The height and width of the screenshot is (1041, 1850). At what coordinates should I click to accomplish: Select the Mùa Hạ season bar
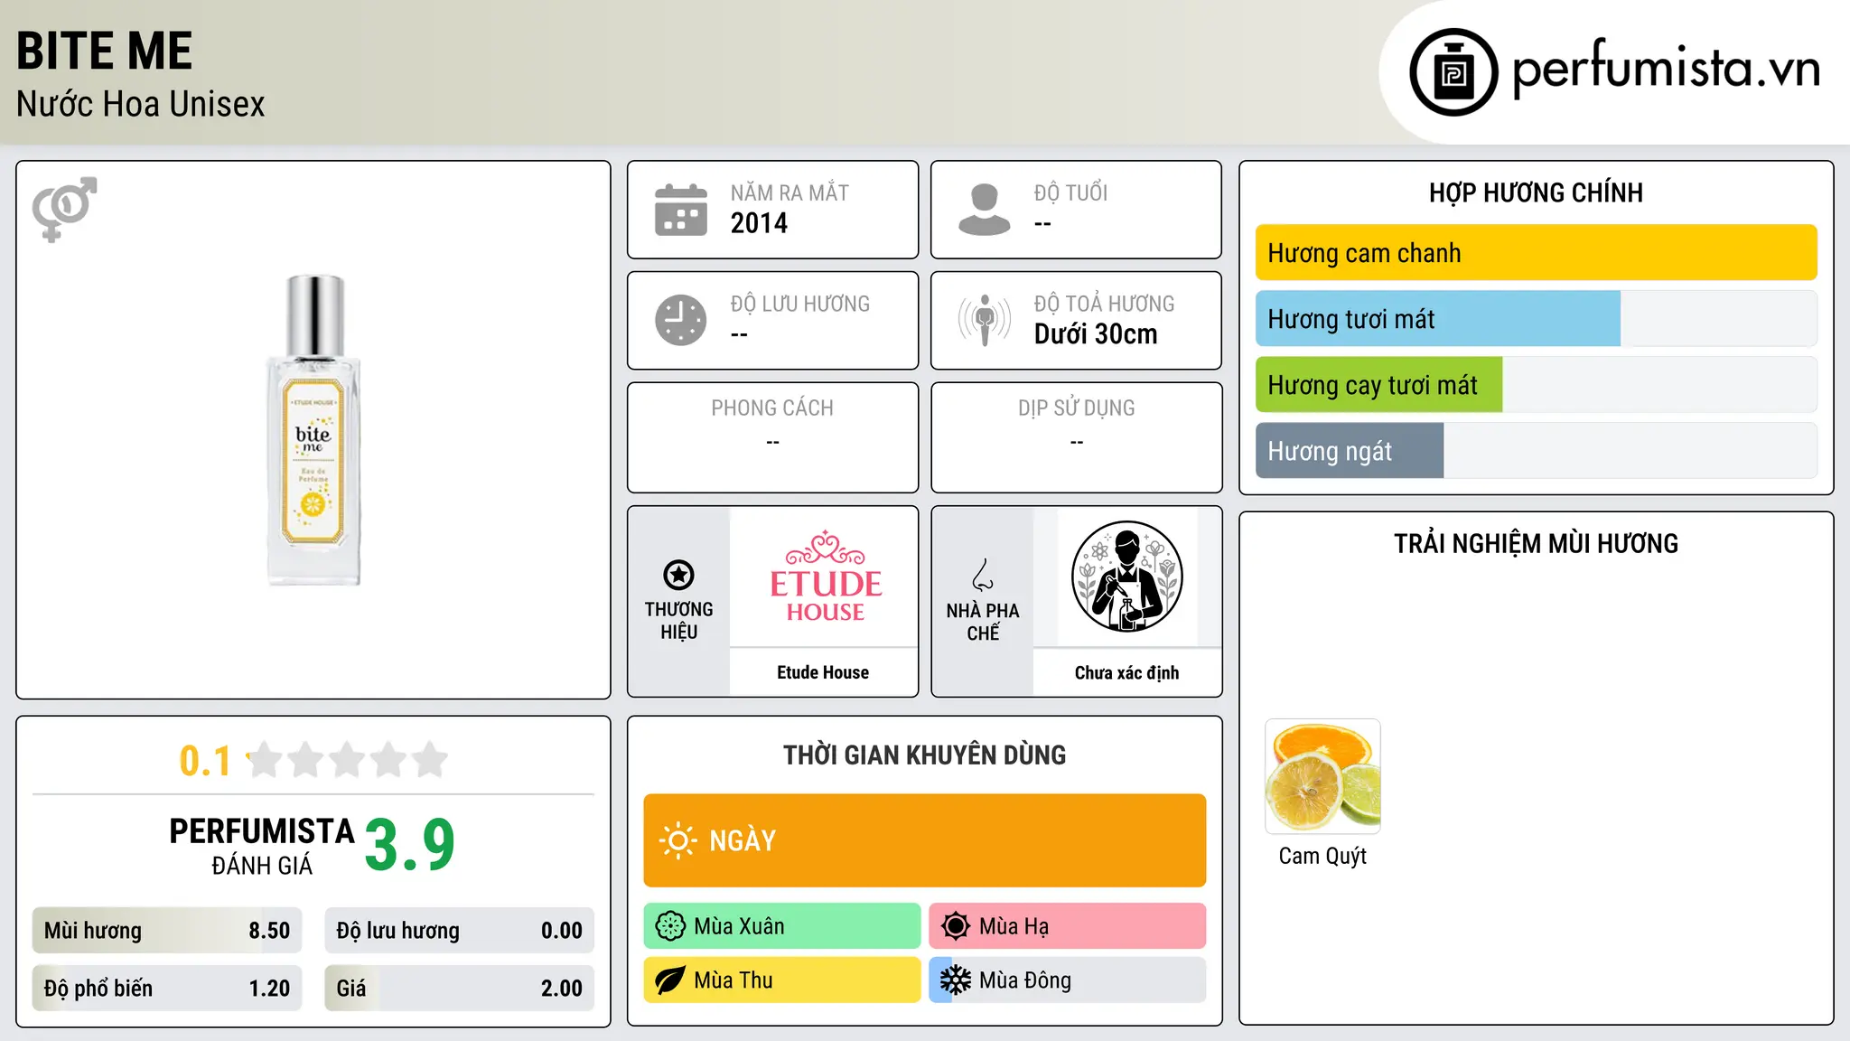[x=1067, y=926]
